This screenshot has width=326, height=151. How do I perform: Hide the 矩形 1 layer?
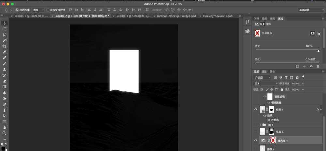[256, 110]
